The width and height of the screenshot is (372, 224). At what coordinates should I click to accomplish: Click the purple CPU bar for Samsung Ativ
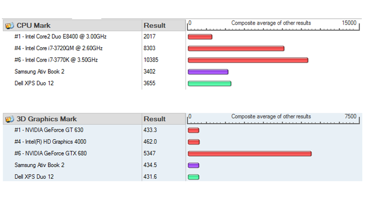coord(208,72)
